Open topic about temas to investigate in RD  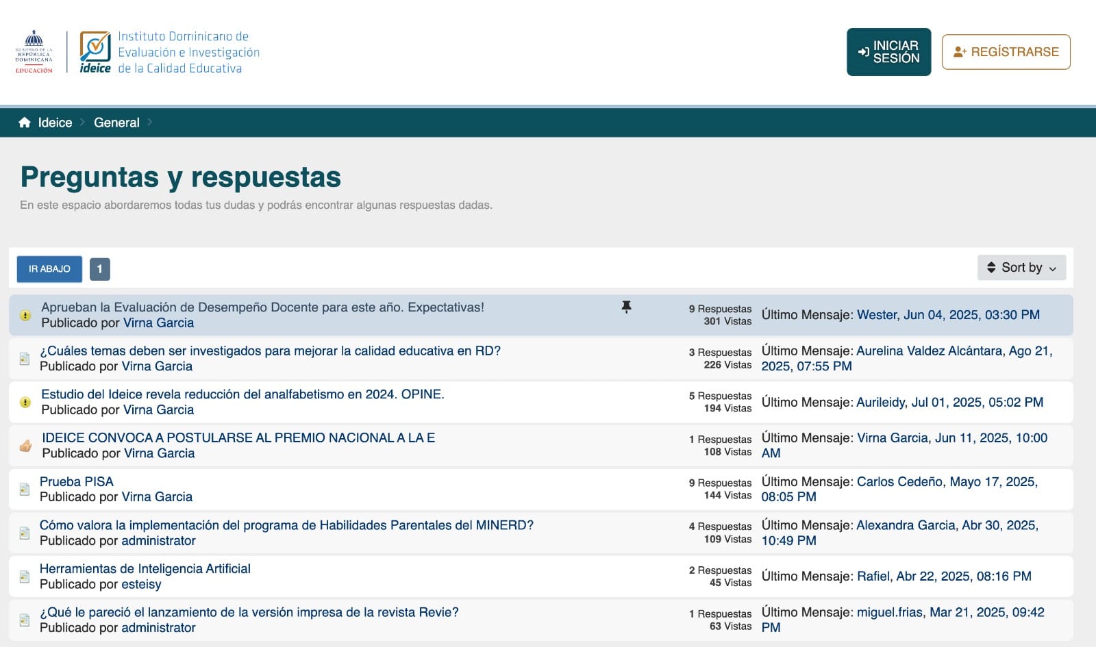point(270,351)
